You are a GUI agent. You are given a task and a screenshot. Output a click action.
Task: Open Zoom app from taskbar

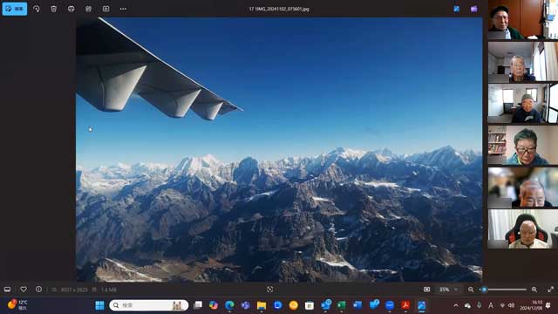tap(390, 305)
